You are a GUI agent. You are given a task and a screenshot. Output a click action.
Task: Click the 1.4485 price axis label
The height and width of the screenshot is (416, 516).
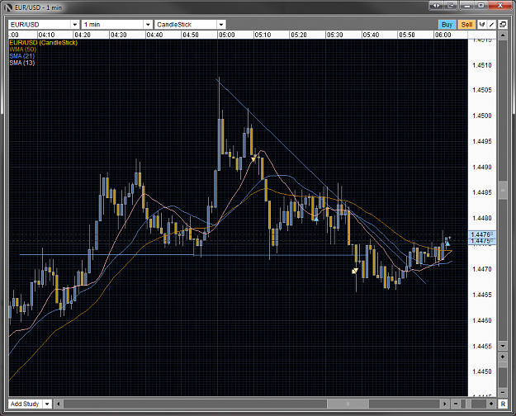point(482,192)
